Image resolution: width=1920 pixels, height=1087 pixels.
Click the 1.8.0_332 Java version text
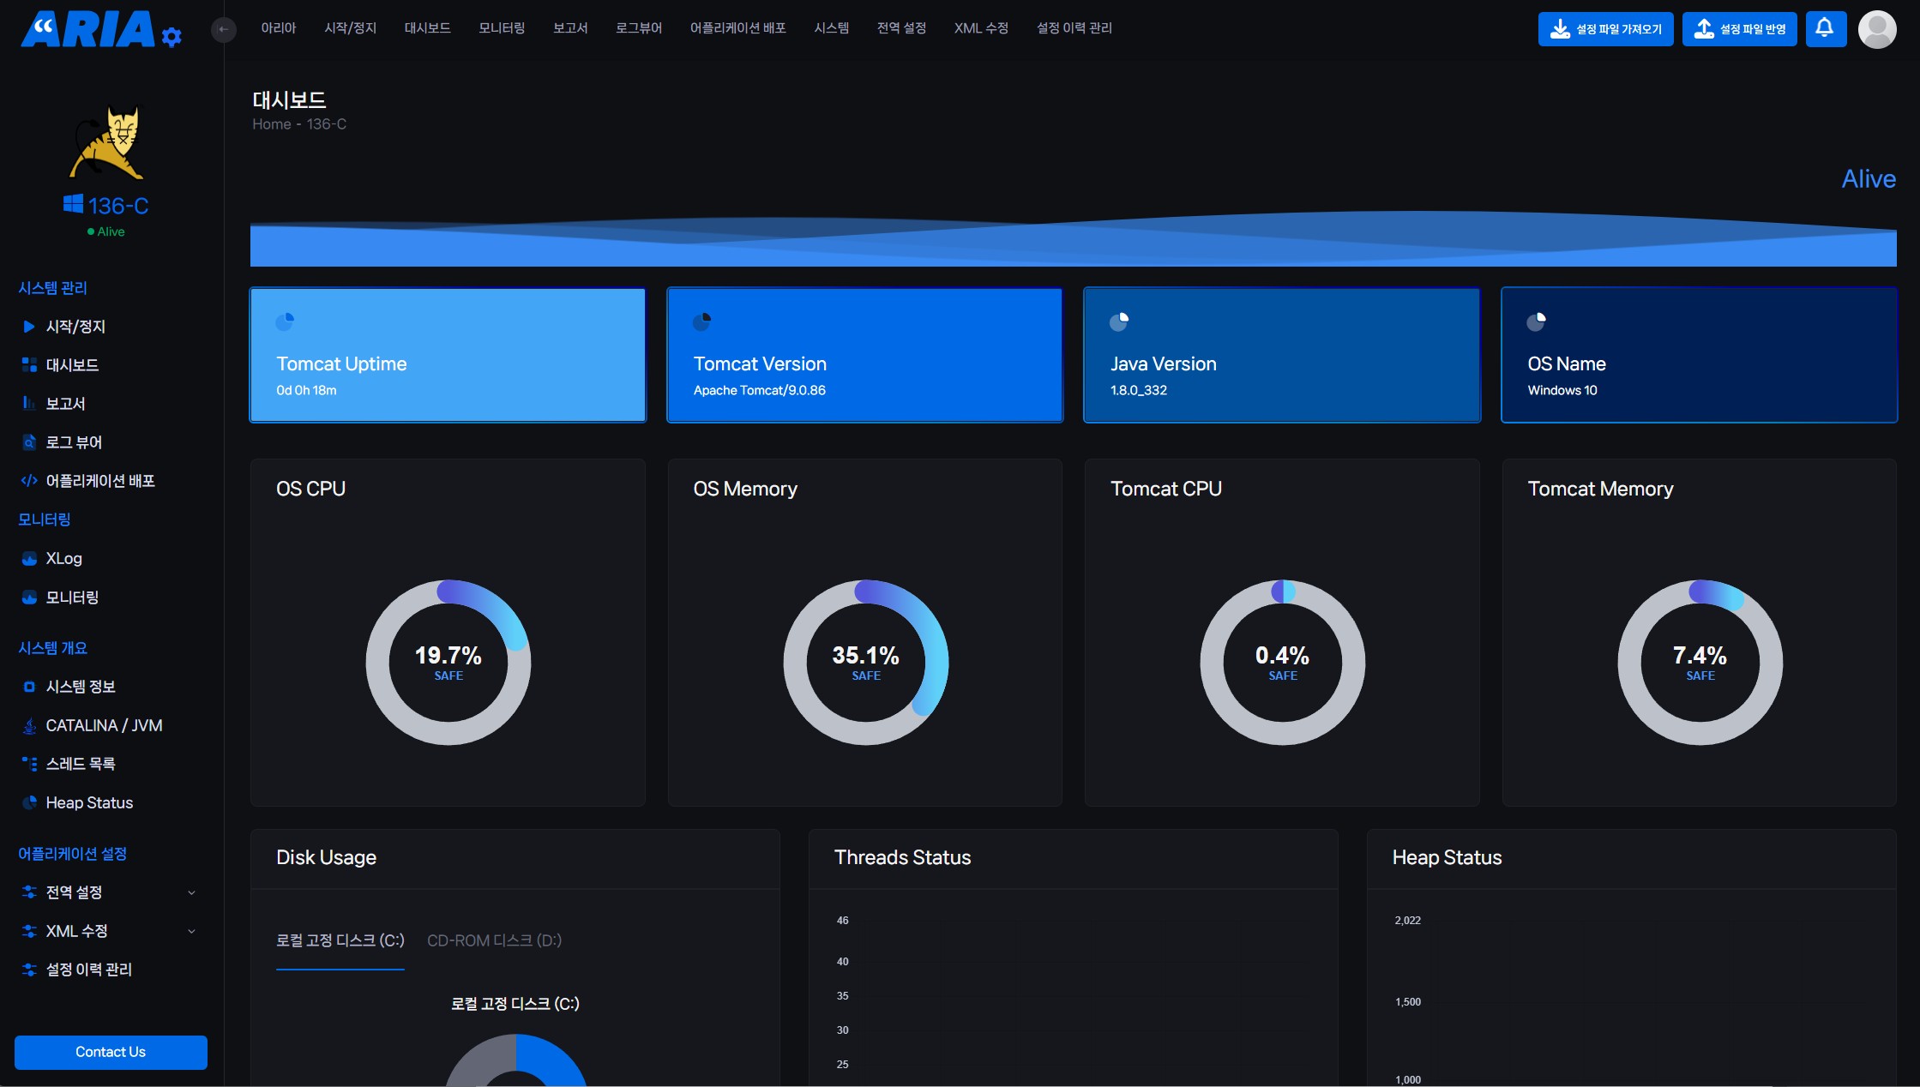1139,390
